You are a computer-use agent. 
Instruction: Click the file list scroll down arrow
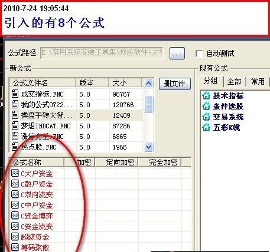pos(148,147)
